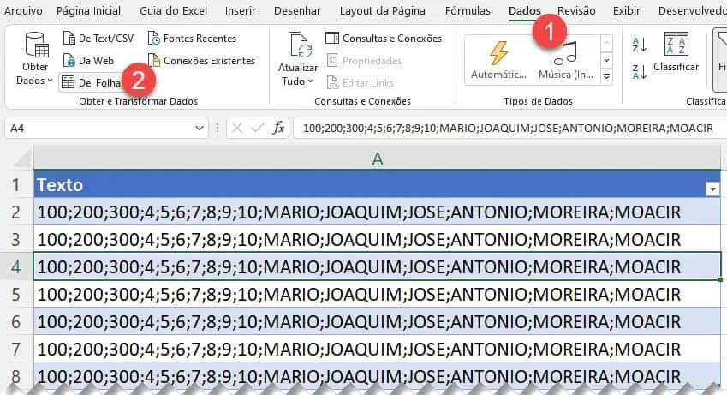Image resolution: width=727 pixels, height=395 pixels.
Task: Open the Inserir ribbon tab
Action: 240,10
